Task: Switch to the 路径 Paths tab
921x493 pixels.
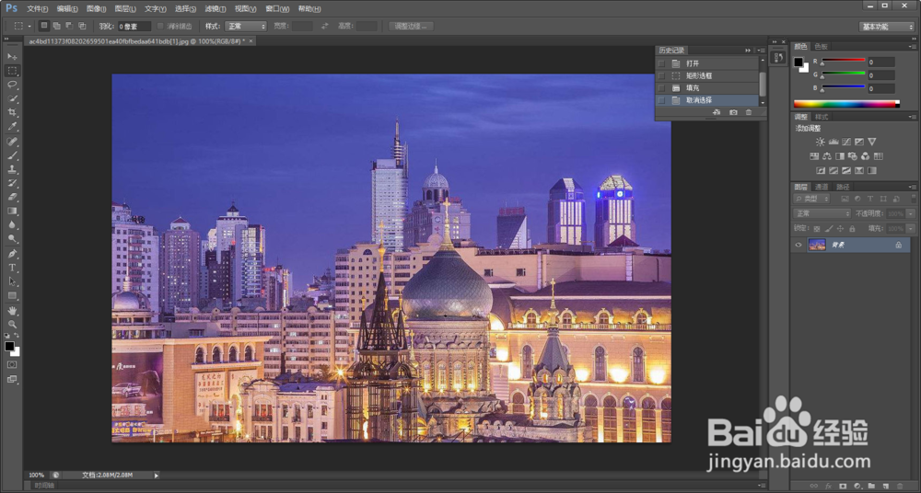Action: tap(843, 187)
